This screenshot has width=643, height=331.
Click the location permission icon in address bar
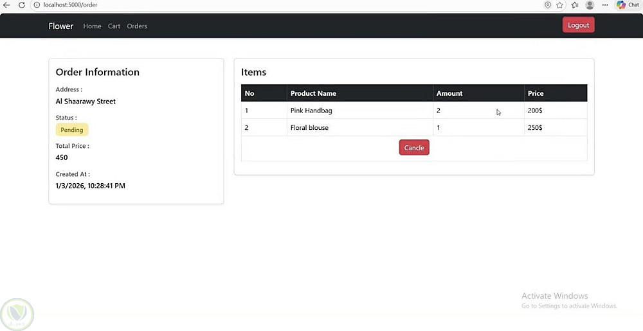click(x=547, y=5)
